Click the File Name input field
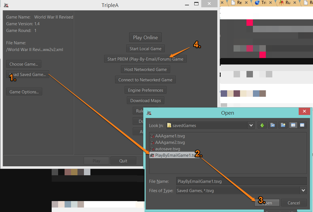The image size is (313, 212). click(241, 181)
